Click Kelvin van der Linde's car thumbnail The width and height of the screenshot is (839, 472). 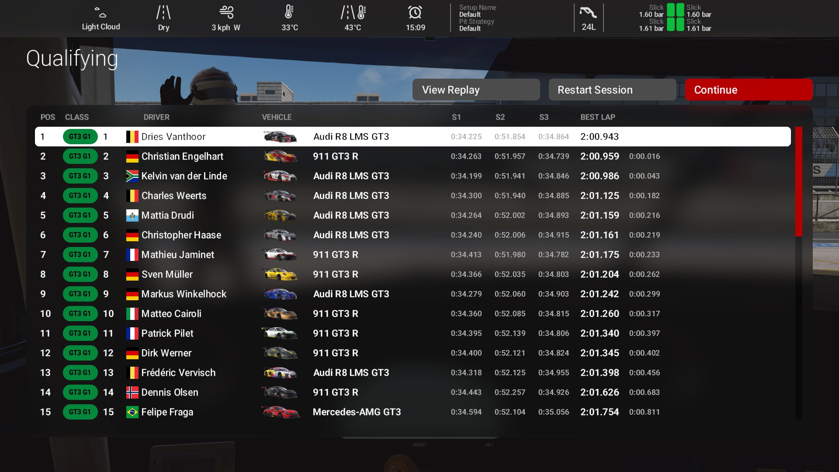pyautogui.click(x=280, y=176)
